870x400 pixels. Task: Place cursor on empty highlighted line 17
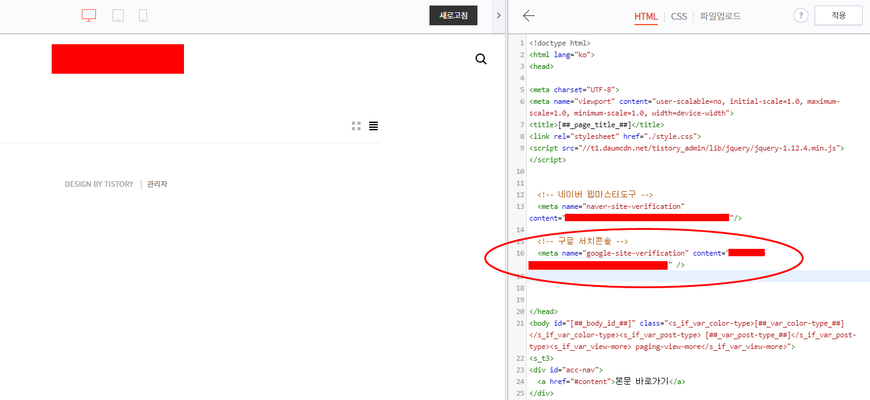point(698,276)
